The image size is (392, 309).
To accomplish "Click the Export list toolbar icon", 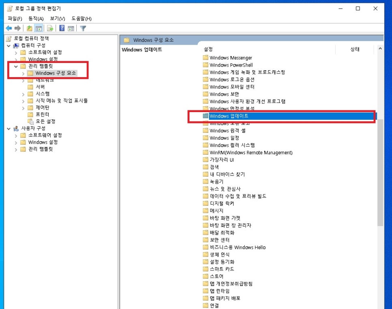I will coord(50,28).
